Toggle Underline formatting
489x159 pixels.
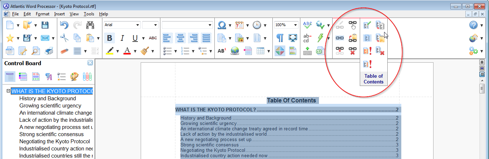135,38
